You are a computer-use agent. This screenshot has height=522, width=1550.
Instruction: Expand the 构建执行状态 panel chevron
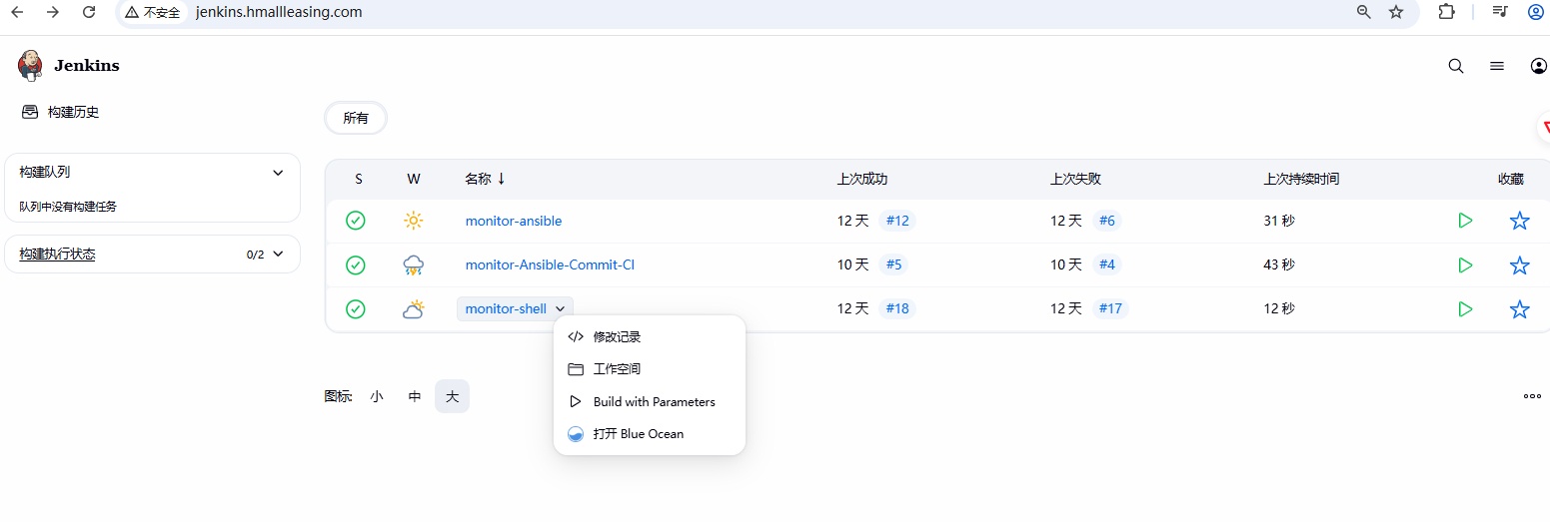278,255
